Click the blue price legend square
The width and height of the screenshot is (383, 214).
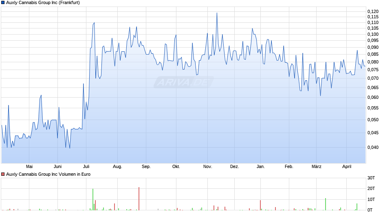(3, 3)
